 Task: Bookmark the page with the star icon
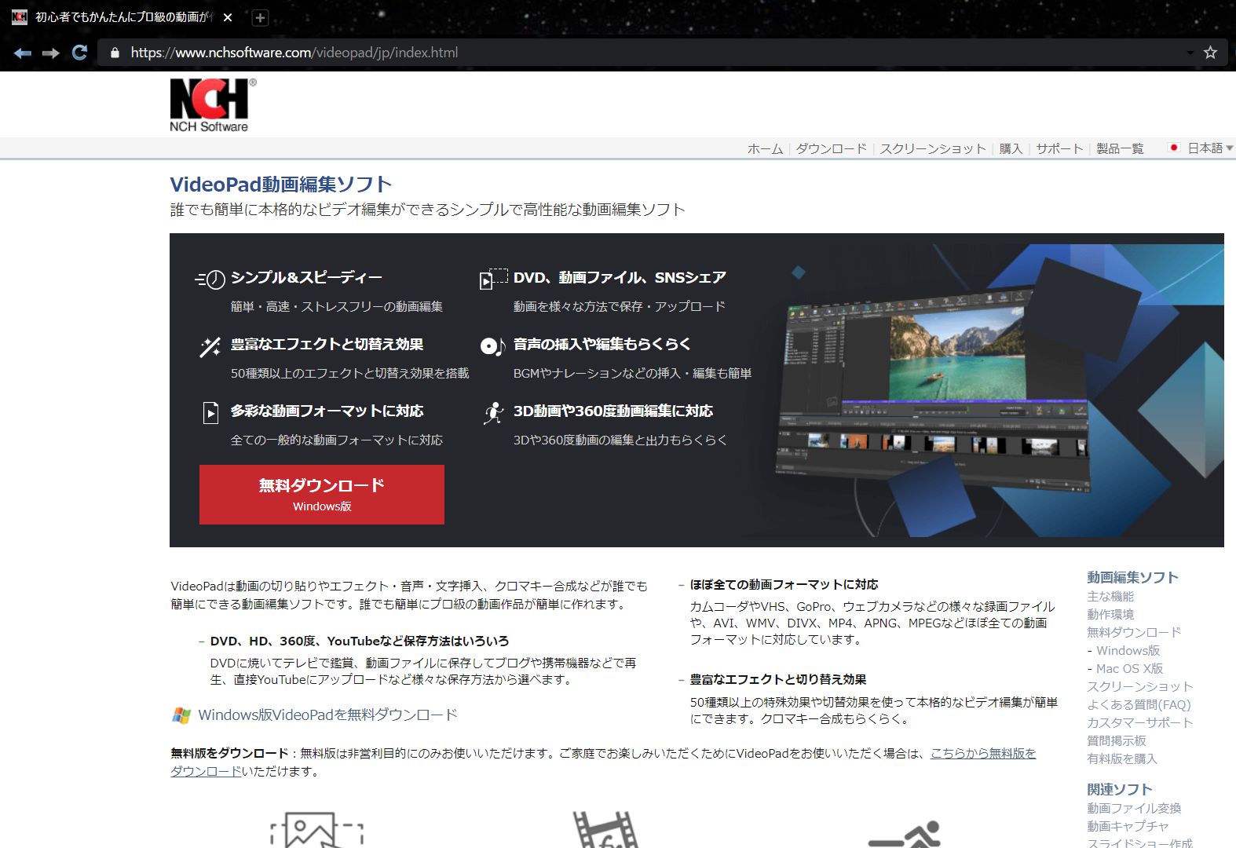coord(1210,53)
